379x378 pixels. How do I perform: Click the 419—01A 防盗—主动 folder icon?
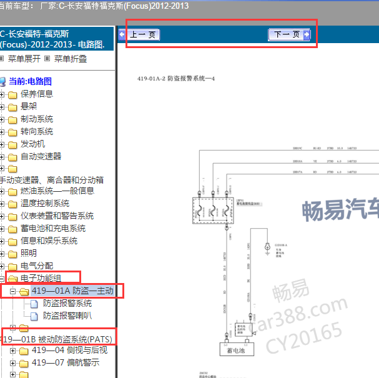(24, 292)
